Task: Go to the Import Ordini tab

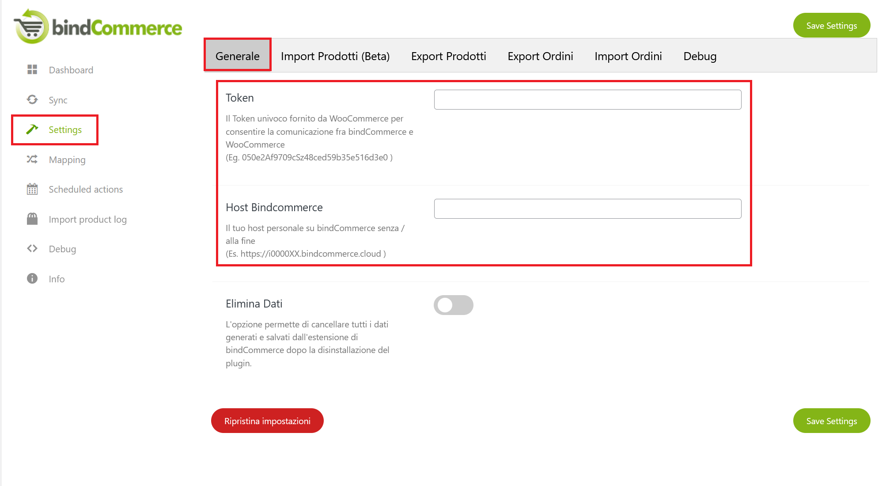Action: [628, 56]
